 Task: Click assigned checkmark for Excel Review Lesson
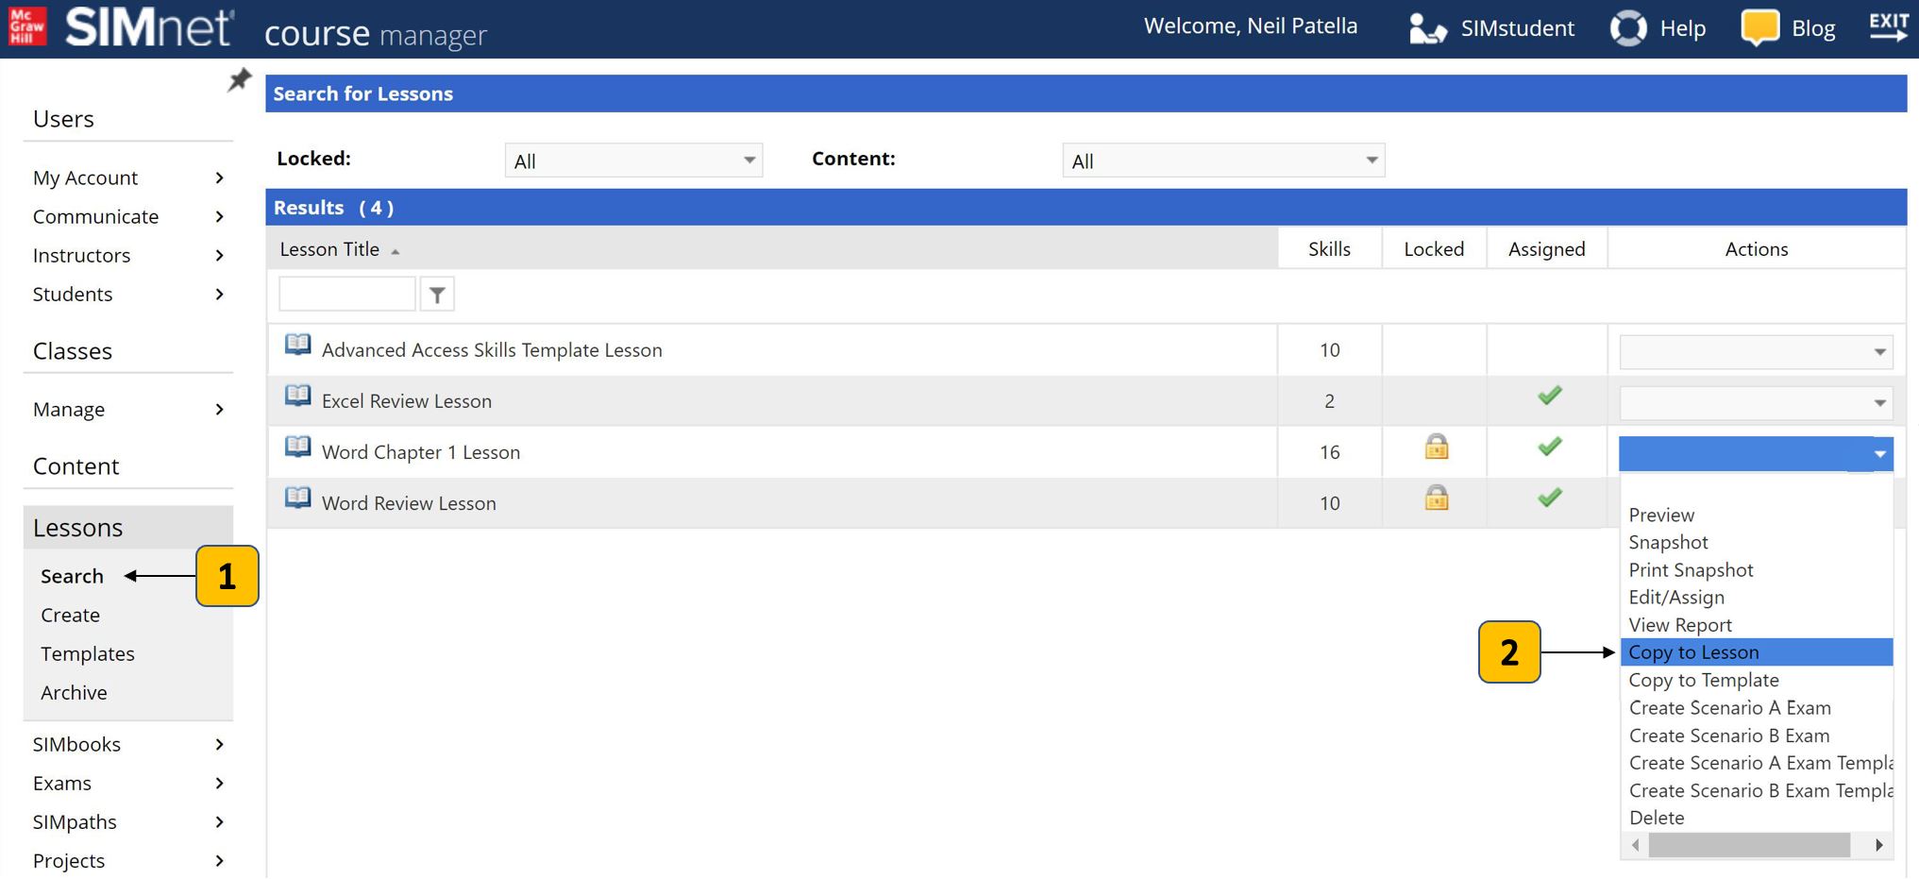pos(1549,396)
